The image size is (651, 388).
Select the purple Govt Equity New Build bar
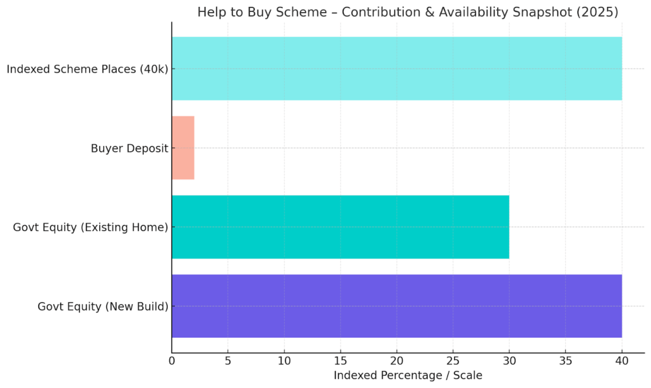click(396, 306)
